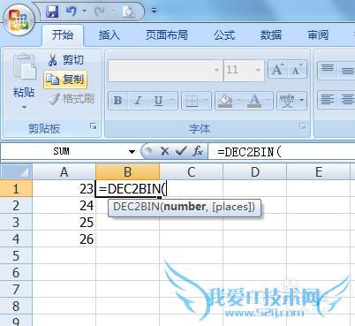Open the font name combo box
This screenshot has width=355, height=326.
point(165,70)
